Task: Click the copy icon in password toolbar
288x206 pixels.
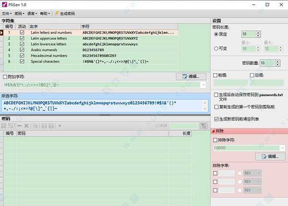Action: coord(35,126)
